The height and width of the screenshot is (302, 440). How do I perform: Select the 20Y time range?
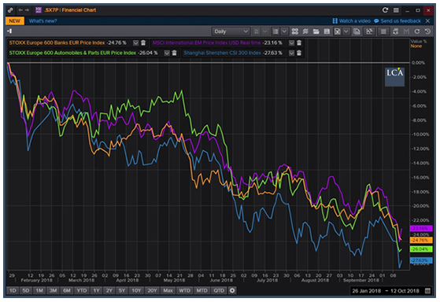(152, 290)
